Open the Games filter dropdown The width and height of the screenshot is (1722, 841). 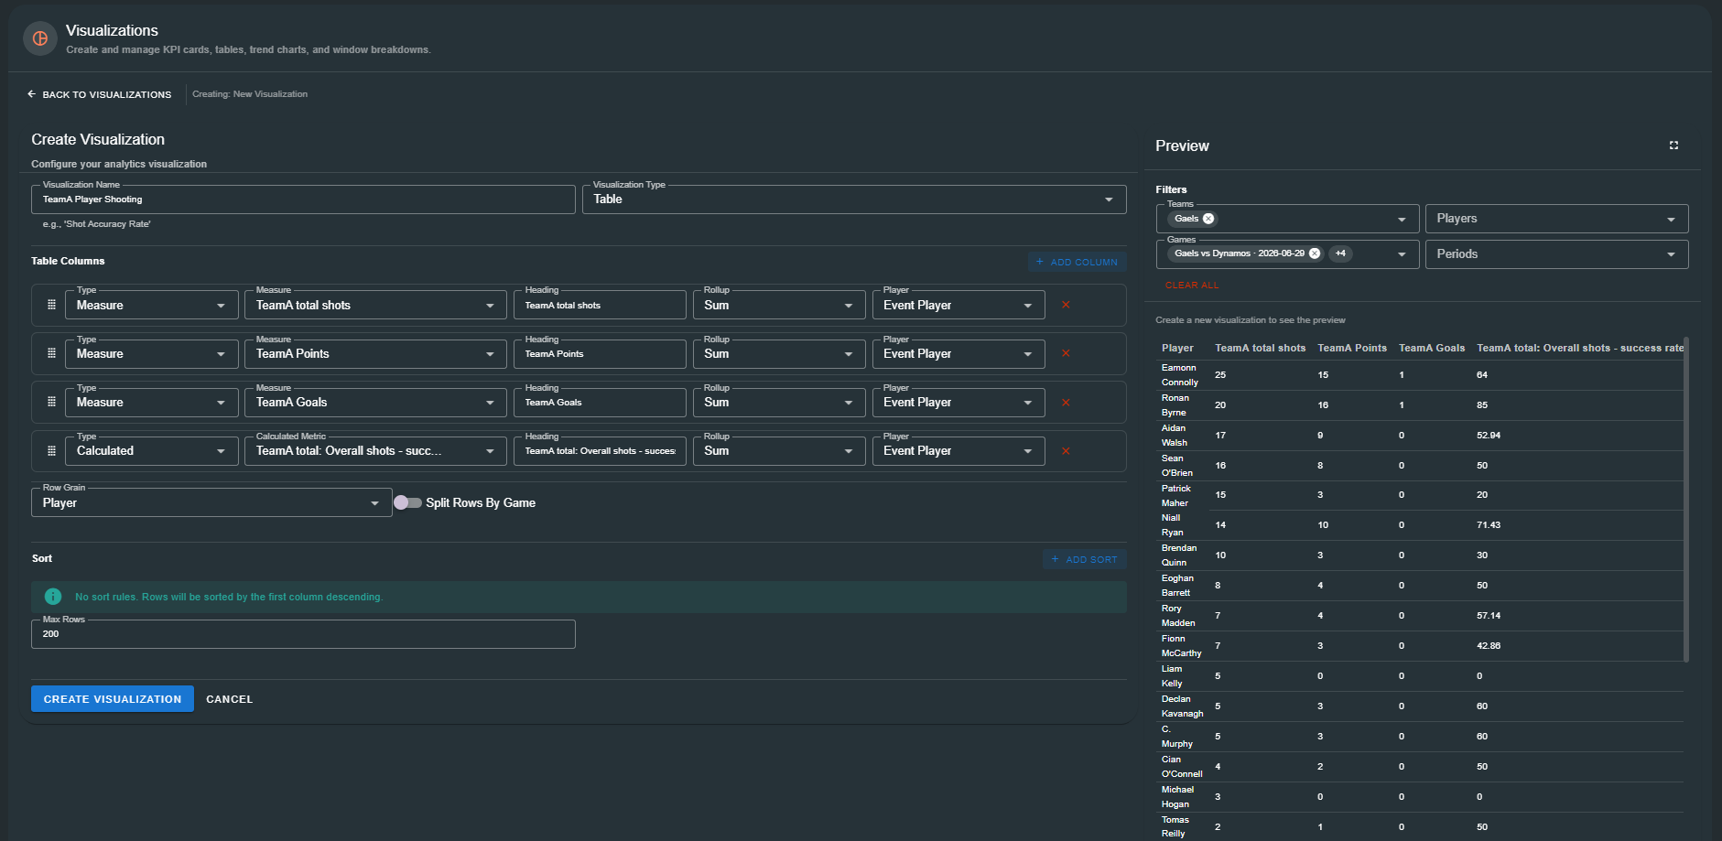coord(1287,253)
